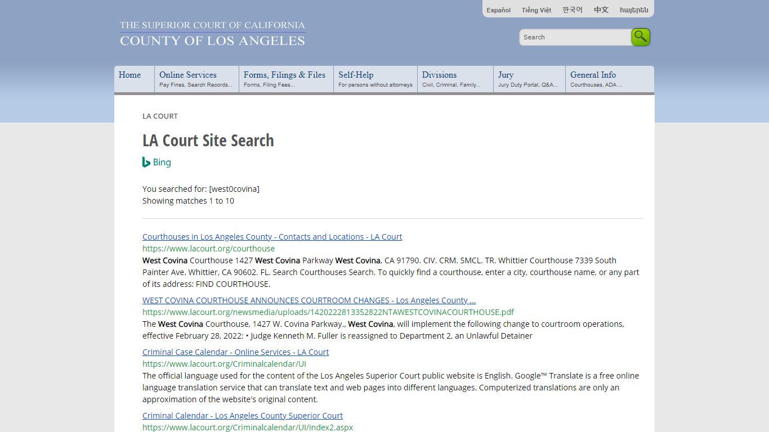Click the LA COURT breadcrumb text
769x432 pixels.
(160, 116)
